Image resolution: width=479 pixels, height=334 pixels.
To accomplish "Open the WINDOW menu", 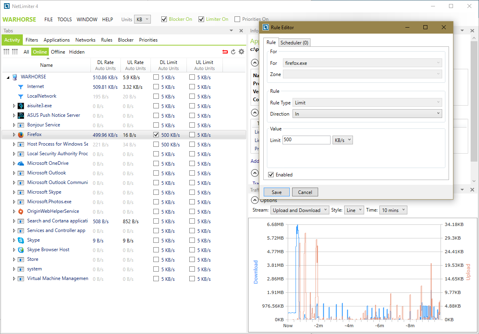I will [x=87, y=20].
